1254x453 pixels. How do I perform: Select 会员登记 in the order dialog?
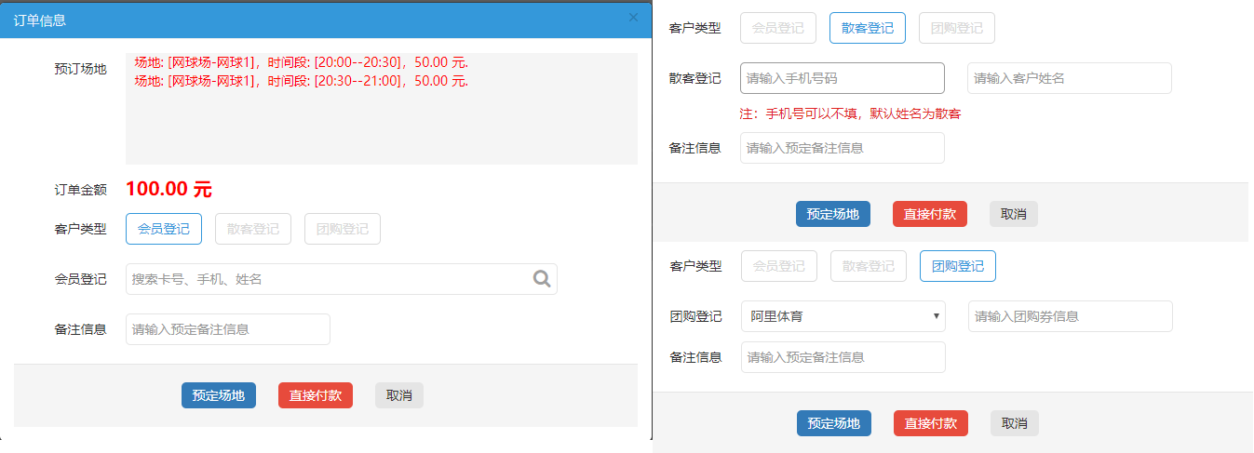(x=164, y=229)
